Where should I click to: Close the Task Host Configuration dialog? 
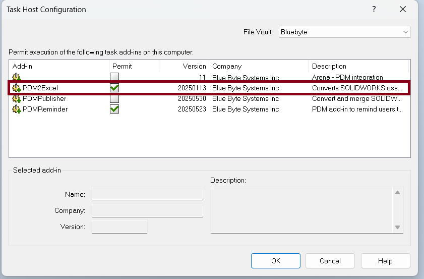click(x=403, y=9)
